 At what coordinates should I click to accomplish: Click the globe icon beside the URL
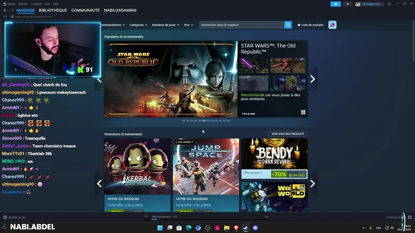pyautogui.click(x=12, y=17)
